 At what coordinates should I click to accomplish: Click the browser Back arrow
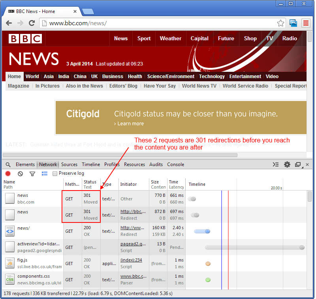point(9,23)
